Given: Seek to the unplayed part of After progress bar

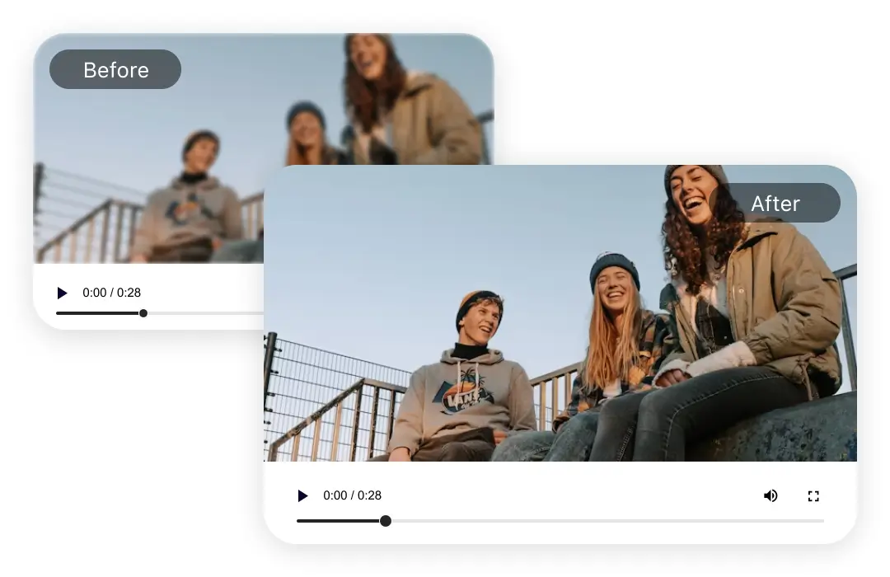Looking at the screenshot, I should pos(602,521).
